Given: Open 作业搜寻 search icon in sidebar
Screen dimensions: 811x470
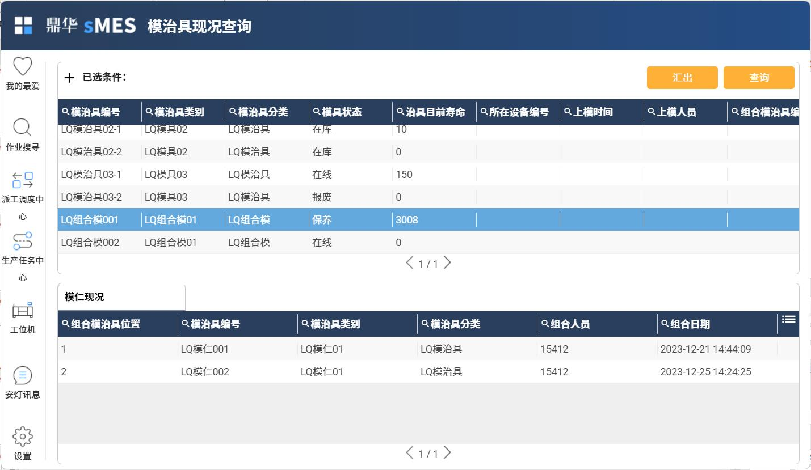Looking at the screenshot, I should pyautogui.click(x=23, y=128).
